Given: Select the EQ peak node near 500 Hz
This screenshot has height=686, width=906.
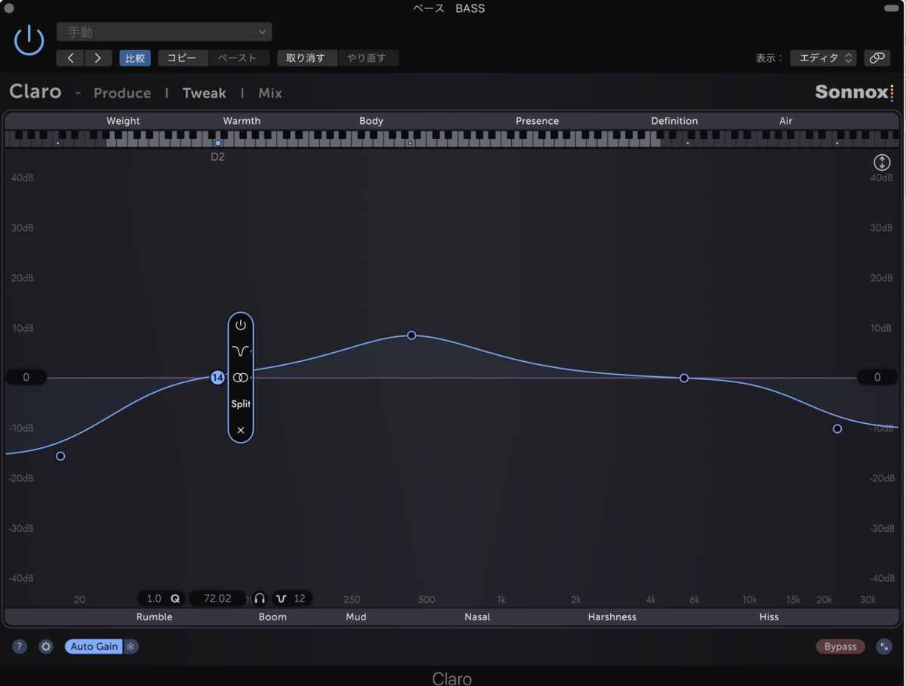Looking at the screenshot, I should tap(411, 335).
